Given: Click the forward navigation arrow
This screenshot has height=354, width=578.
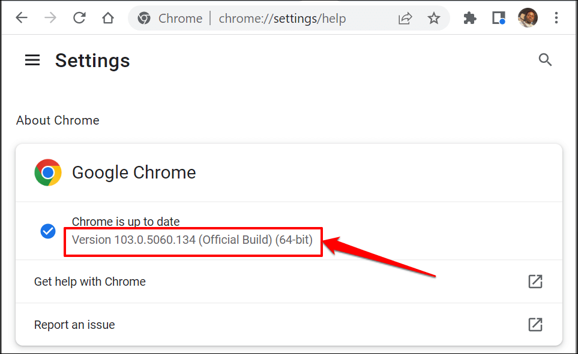Looking at the screenshot, I should pyautogui.click(x=50, y=18).
